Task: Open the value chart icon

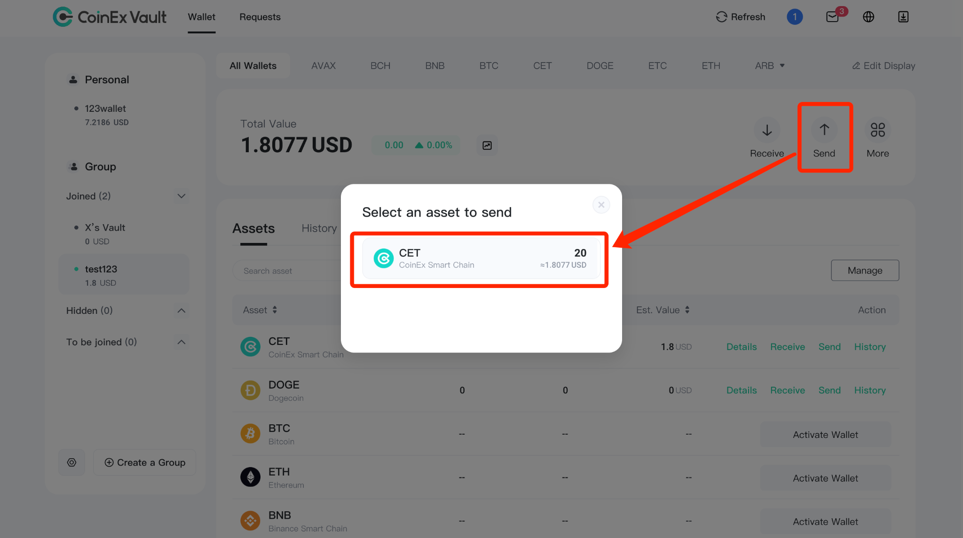Action: [487, 145]
